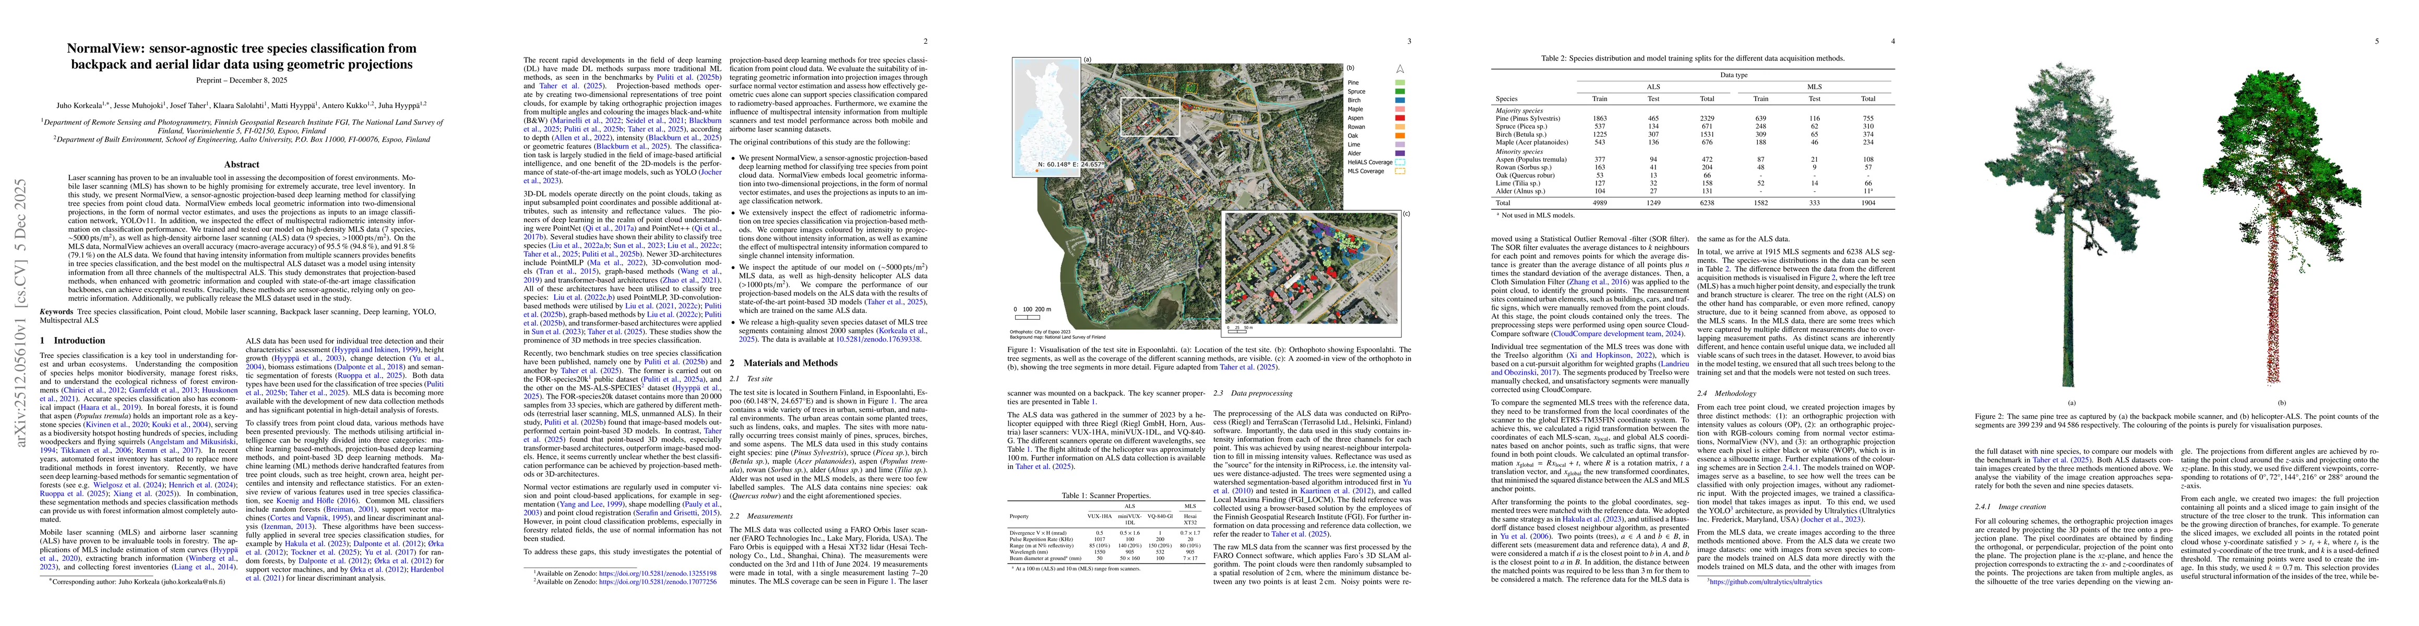Image resolution: width=2419 pixels, height=626 pixels.
Task: Click the HeliALS Coverage dashed legend symbol
Action: pos(1400,162)
